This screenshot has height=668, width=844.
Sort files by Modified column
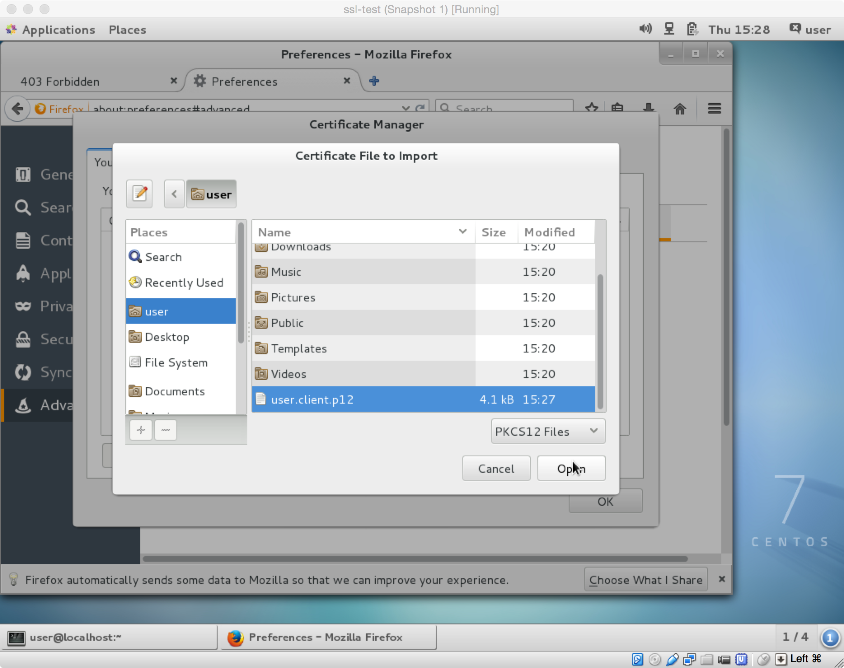point(556,232)
